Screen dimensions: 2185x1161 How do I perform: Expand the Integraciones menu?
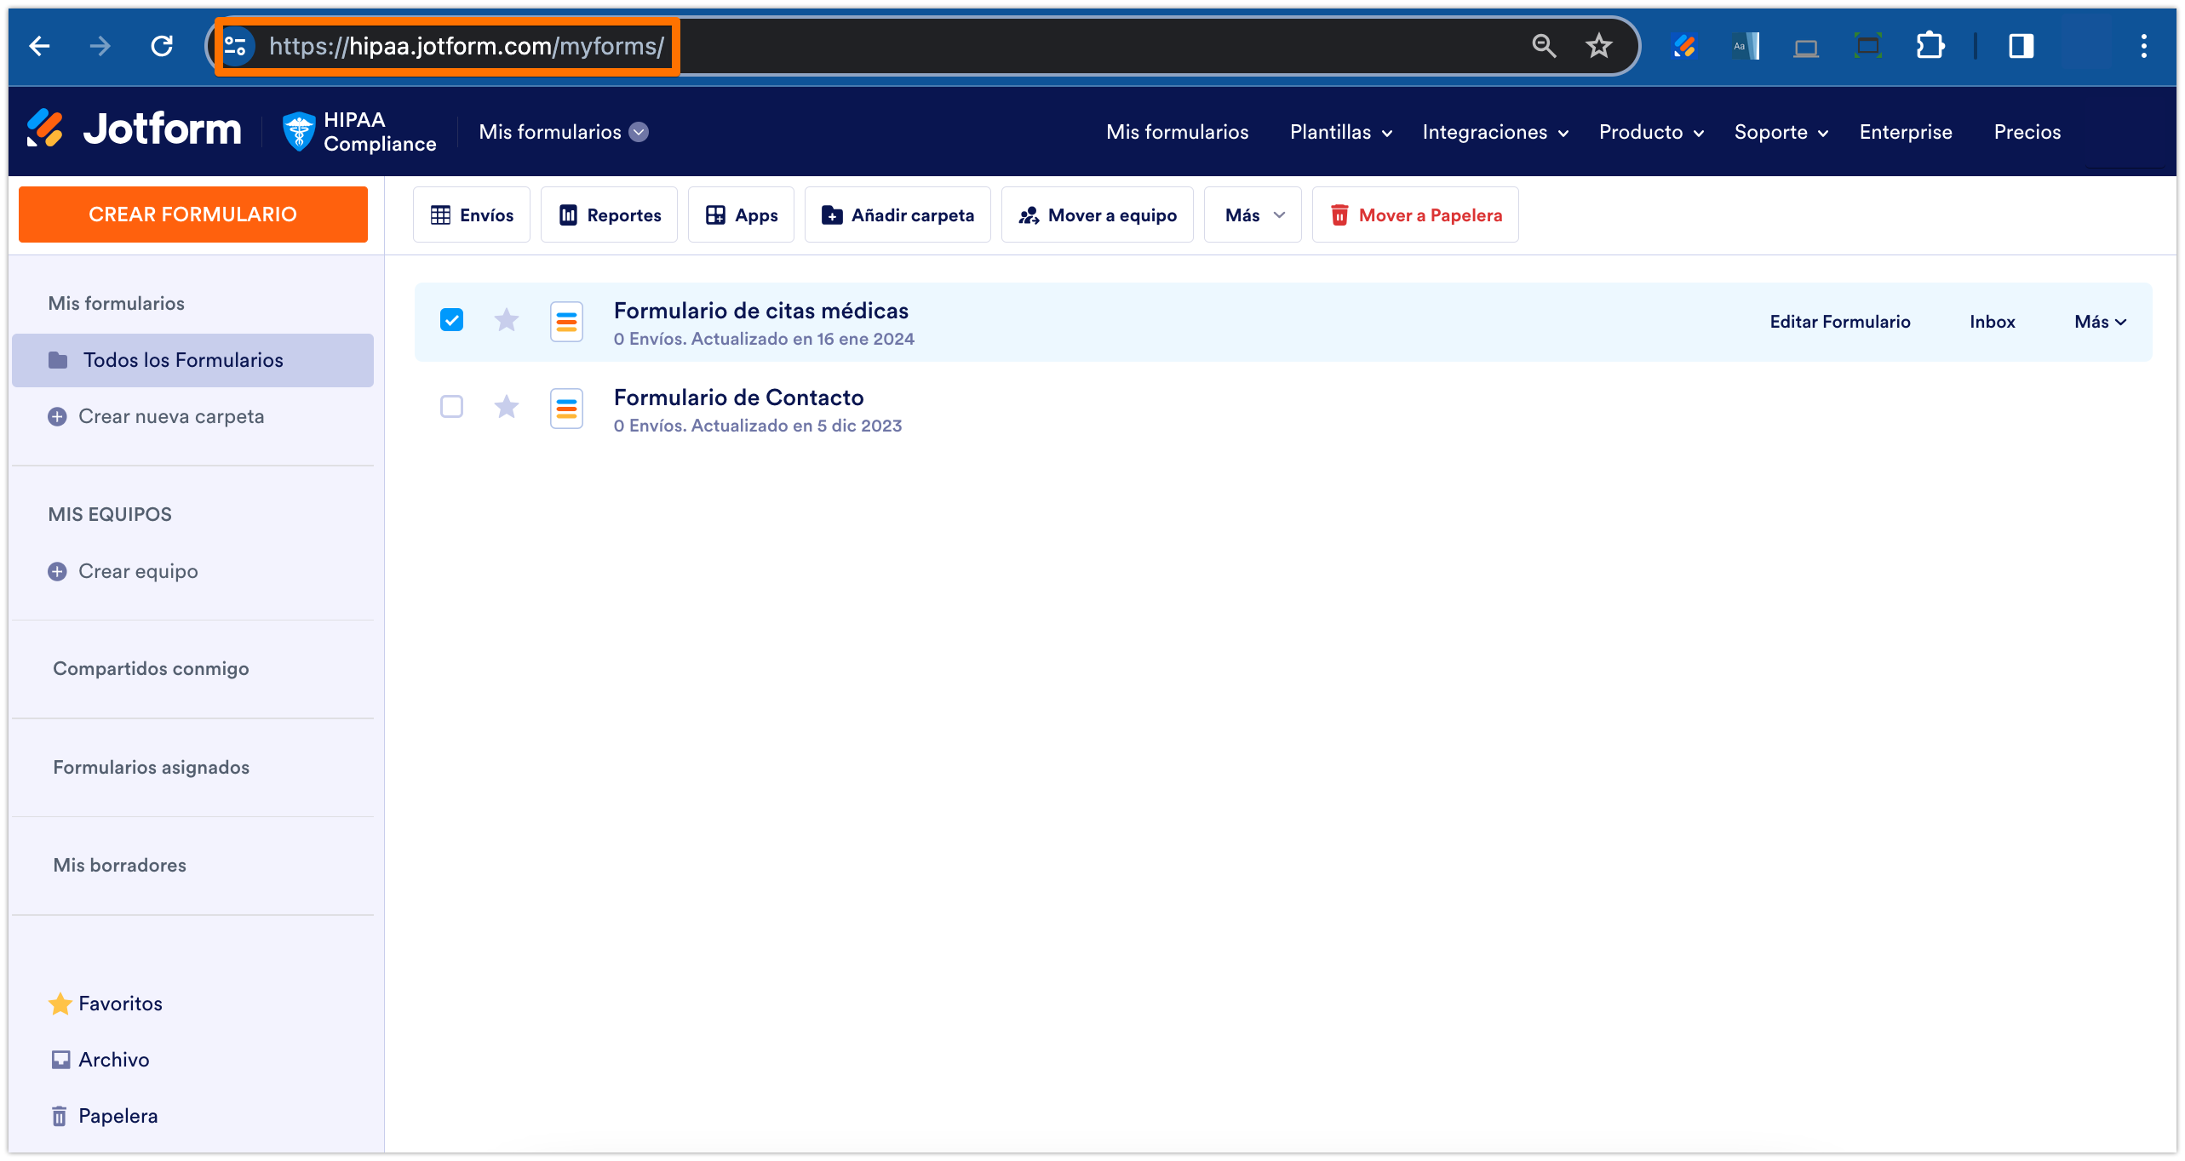[x=1495, y=132]
